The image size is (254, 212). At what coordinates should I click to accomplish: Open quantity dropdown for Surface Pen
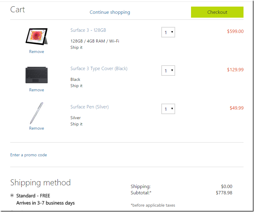click(168, 109)
